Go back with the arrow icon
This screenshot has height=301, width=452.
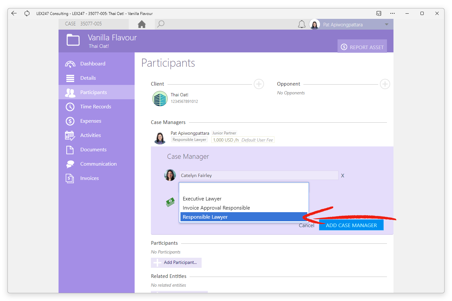coord(14,13)
